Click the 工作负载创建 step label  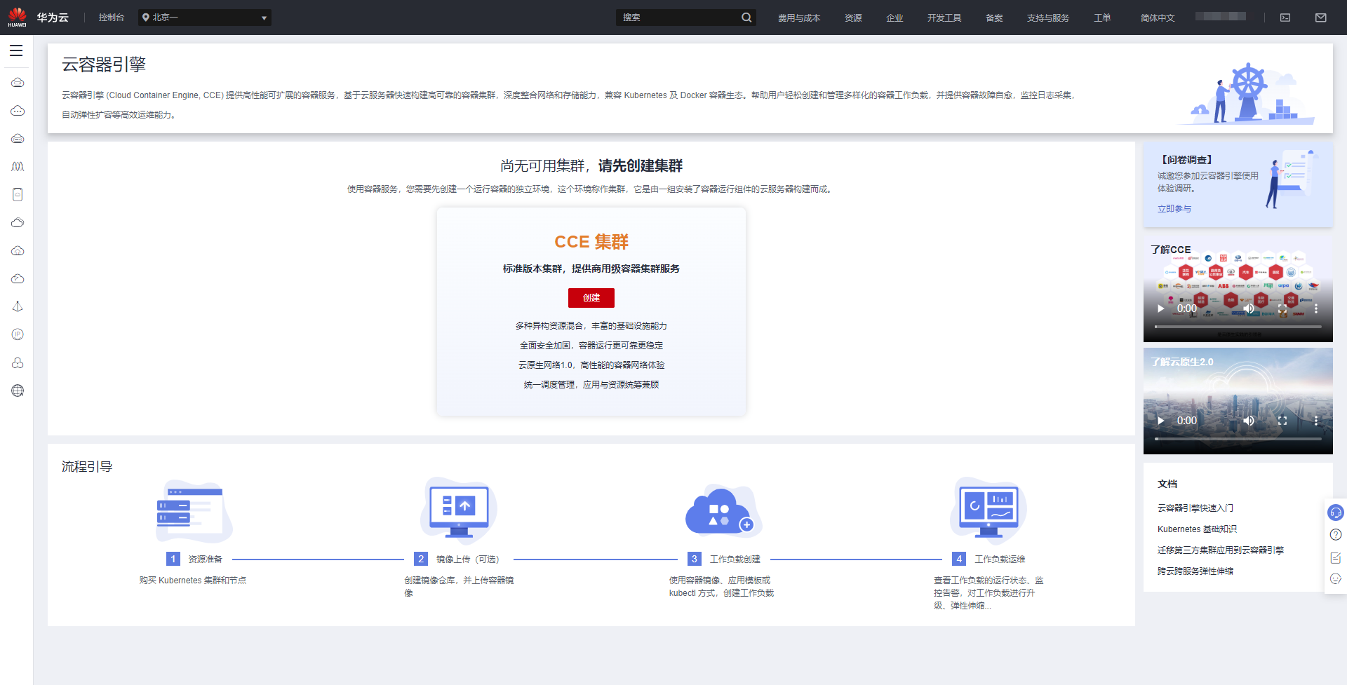(735, 559)
